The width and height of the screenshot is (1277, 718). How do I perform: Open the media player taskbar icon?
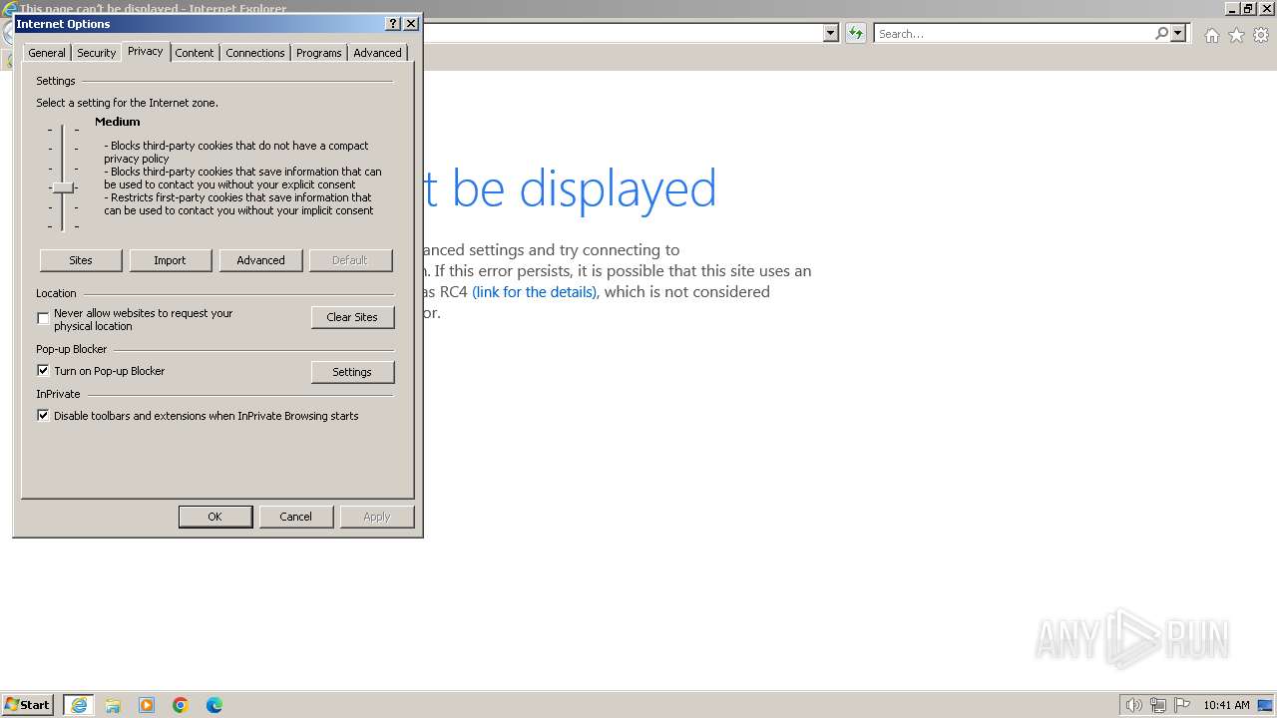[x=147, y=705]
